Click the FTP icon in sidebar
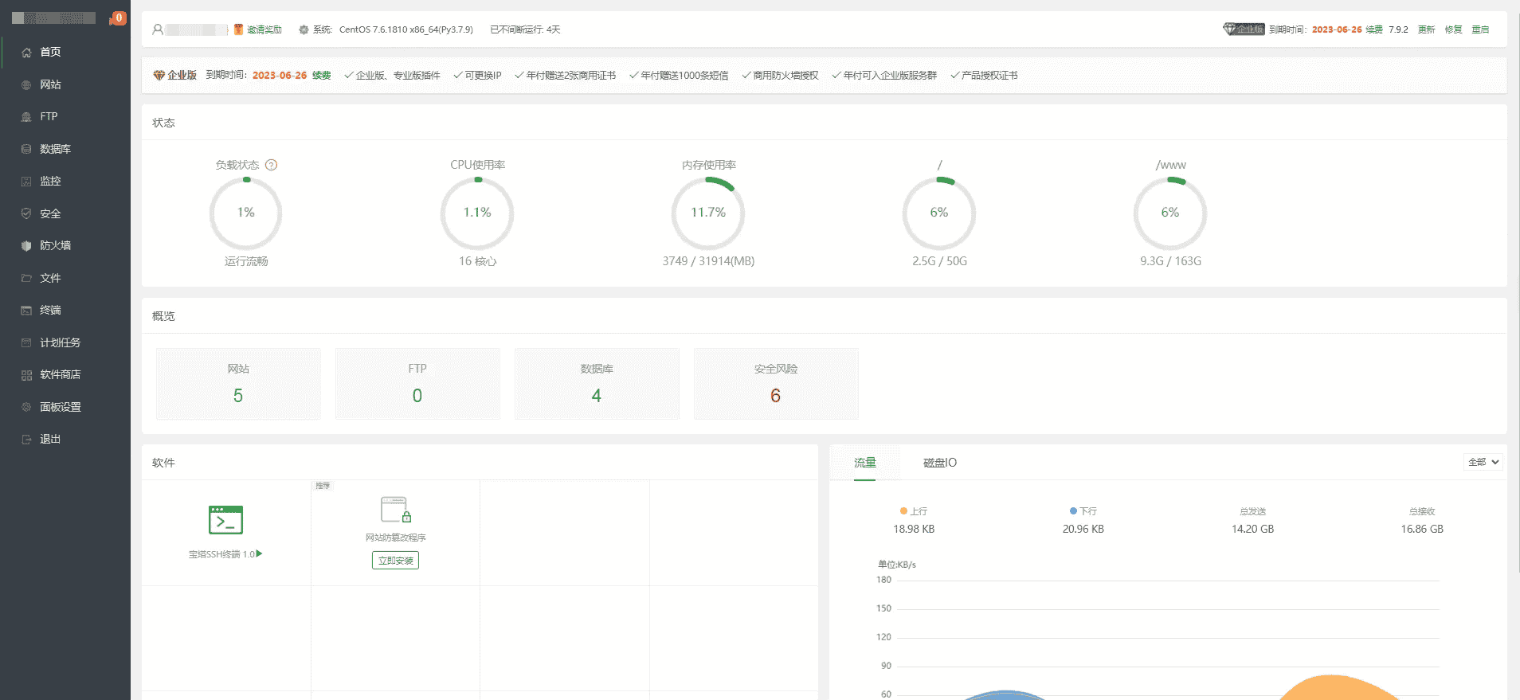 (26, 117)
